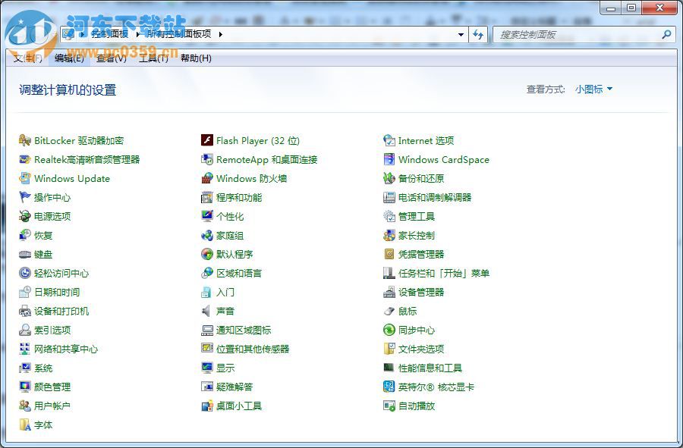Image resolution: width=683 pixels, height=448 pixels.
Task: Open 鼠标 settings
Action: [408, 311]
